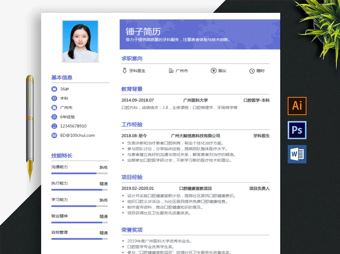This screenshot has height=254, width=340.
Task: Click the 敬业精神 skill bar
Action: (x=79, y=223)
